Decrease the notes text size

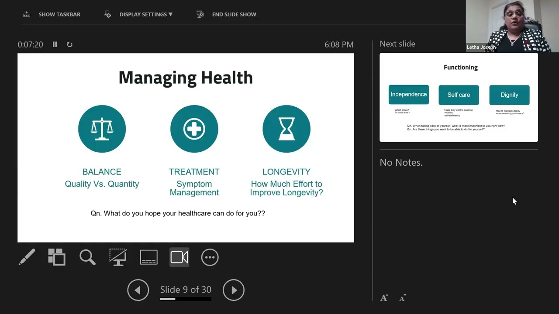point(403,298)
